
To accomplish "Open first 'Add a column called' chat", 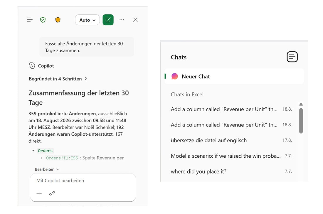I will click(231, 109).
